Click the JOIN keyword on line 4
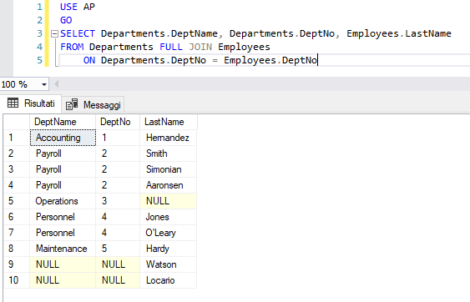This screenshot has height=302, width=470. 200,47
